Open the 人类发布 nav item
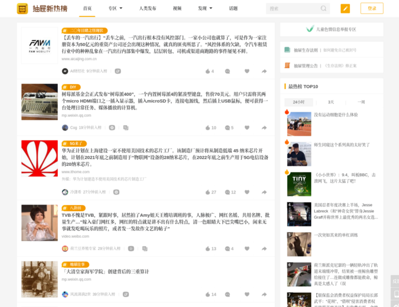Screen dimensions: 399x307 [x=147, y=9]
